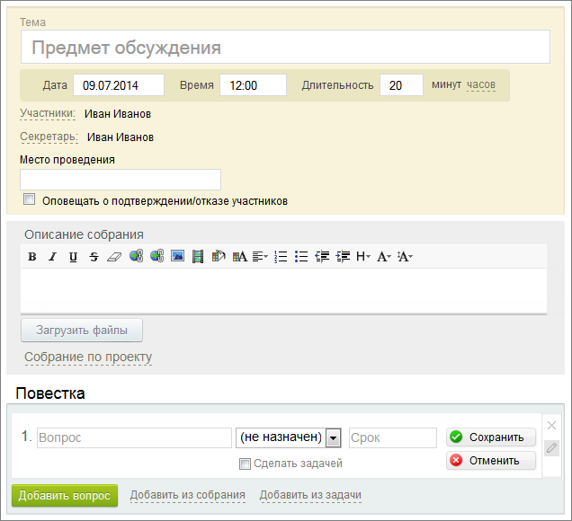
Task: Click the pencil edit icon in the agenda row
Action: (551, 447)
